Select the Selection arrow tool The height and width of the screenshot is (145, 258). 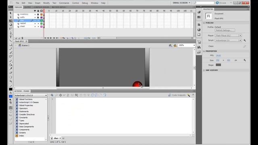pyautogui.click(x=11, y=13)
